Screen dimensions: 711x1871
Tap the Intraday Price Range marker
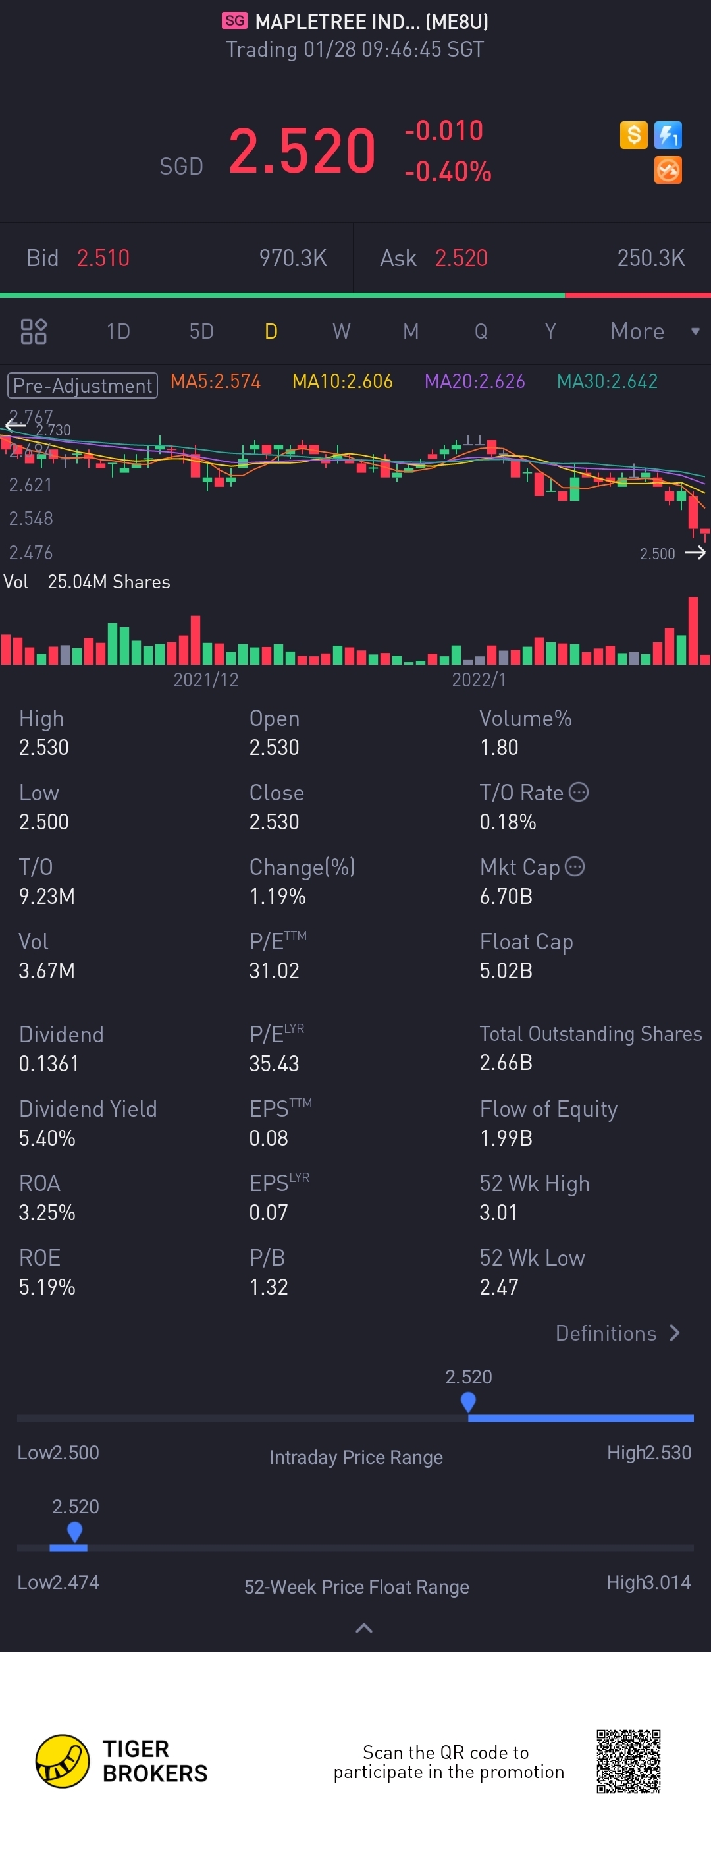pyautogui.click(x=468, y=1402)
